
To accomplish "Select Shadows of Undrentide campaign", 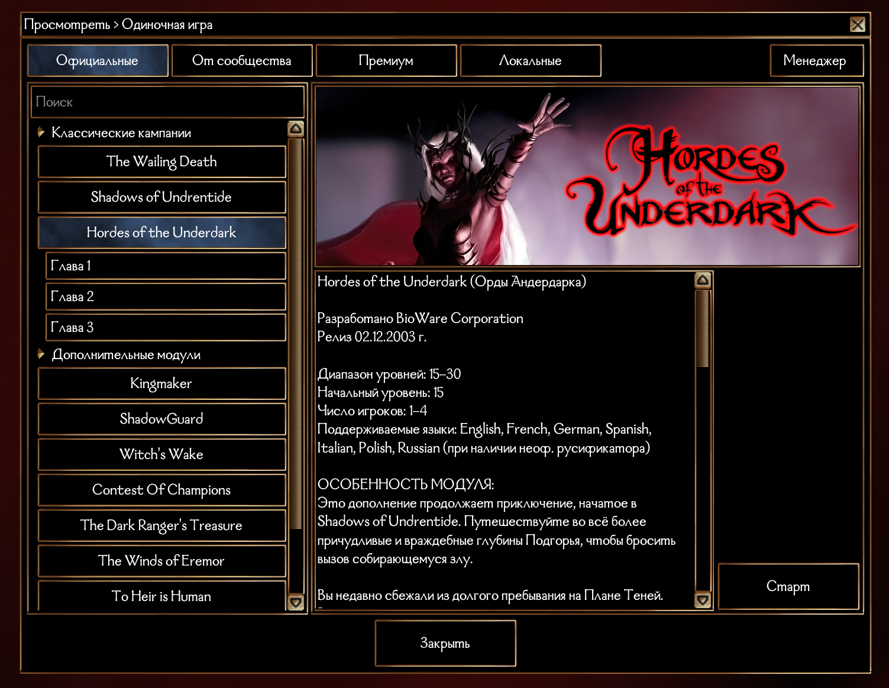I will [161, 197].
